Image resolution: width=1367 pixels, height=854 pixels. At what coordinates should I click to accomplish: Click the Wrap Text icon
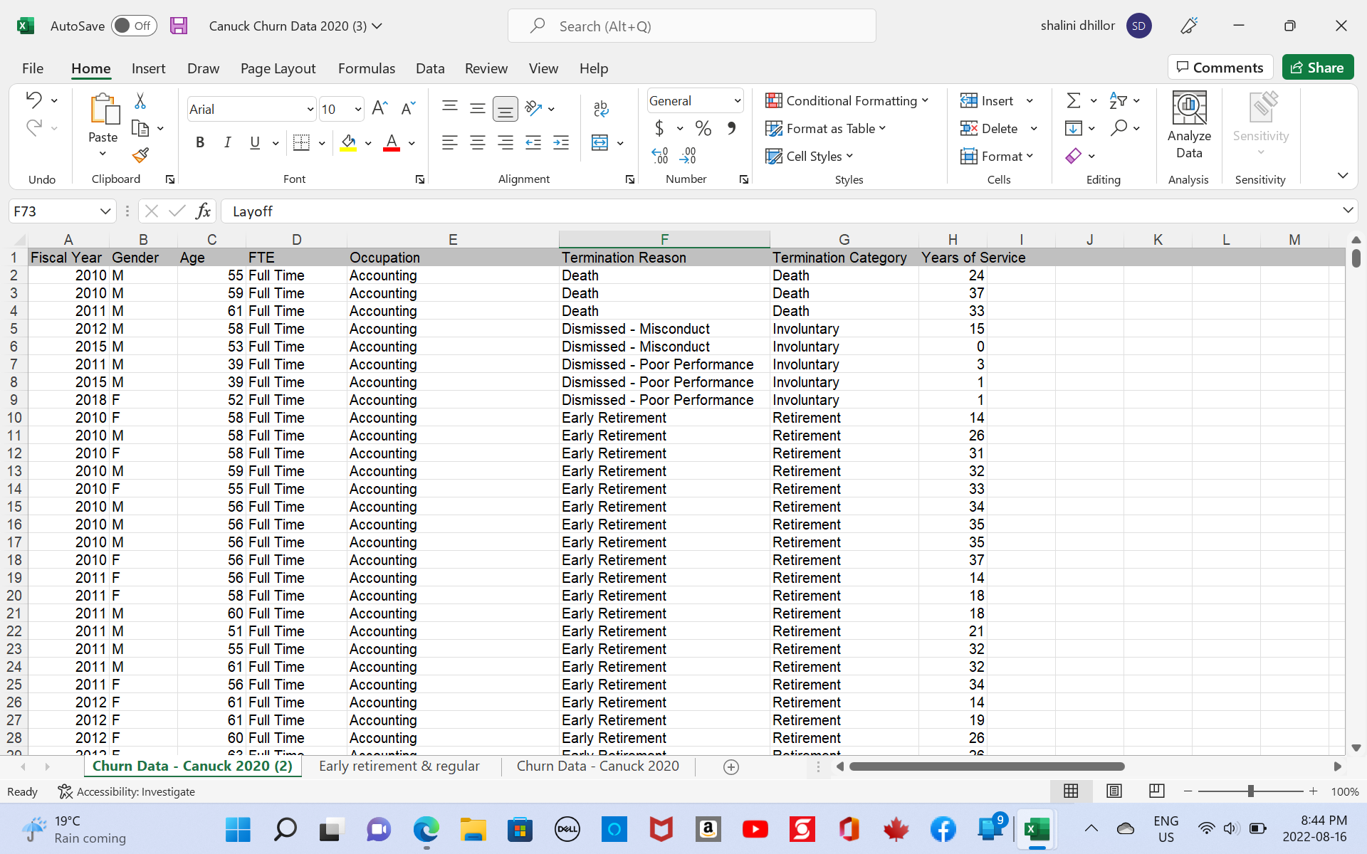pyautogui.click(x=600, y=108)
